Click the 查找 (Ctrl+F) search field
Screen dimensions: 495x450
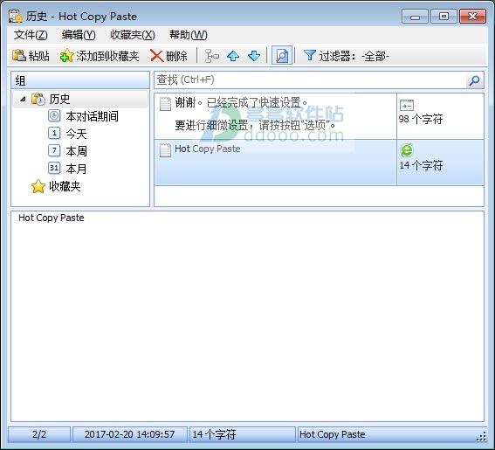pyautogui.click(x=311, y=80)
